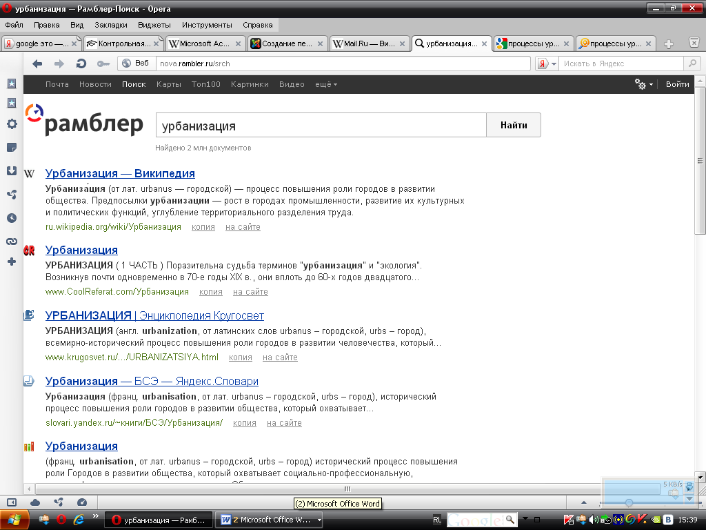Click на сайте under CoolReferat result
Viewport: 706px width, 530px height.
250,292
